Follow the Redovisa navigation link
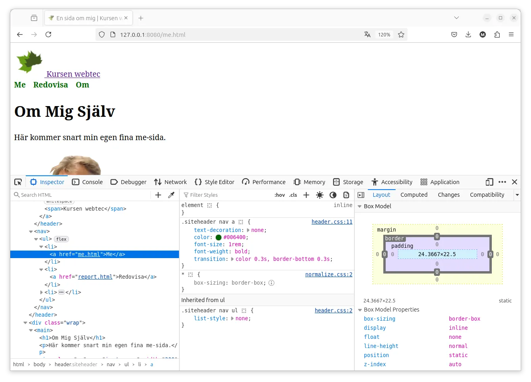 pos(51,85)
